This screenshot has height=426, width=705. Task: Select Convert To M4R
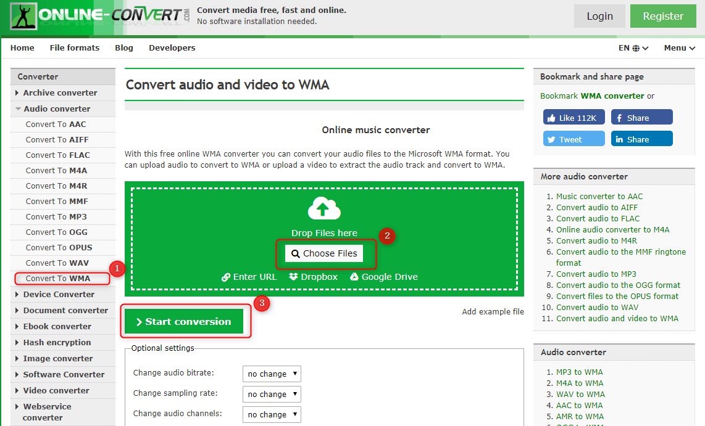56,186
